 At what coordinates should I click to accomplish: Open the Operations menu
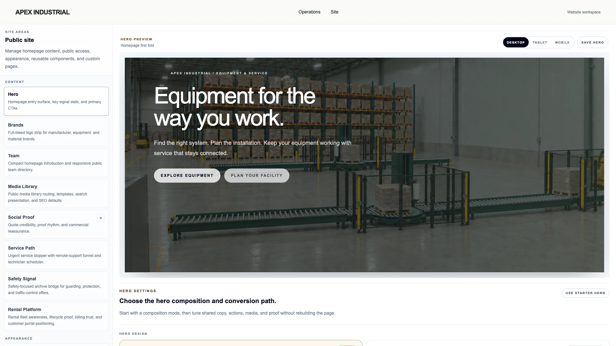click(x=309, y=12)
